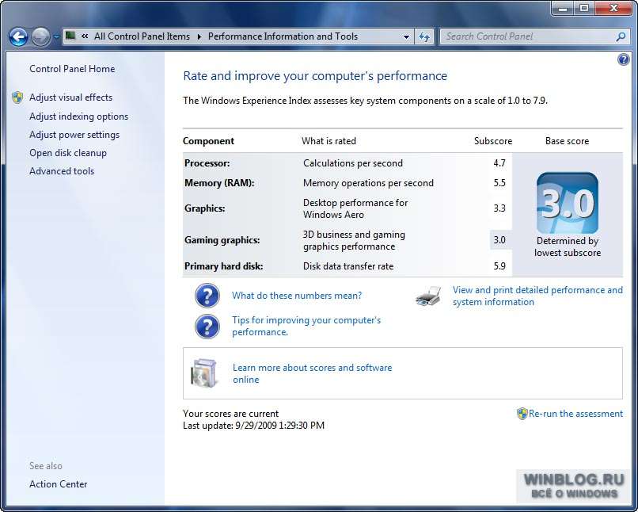Open View and print detailed performance information
Image resolution: width=638 pixels, height=512 pixels.
point(537,296)
